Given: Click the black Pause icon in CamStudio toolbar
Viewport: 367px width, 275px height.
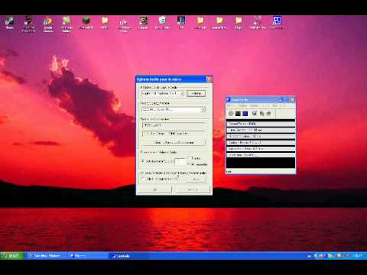Looking at the screenshot, I should 238,114.
